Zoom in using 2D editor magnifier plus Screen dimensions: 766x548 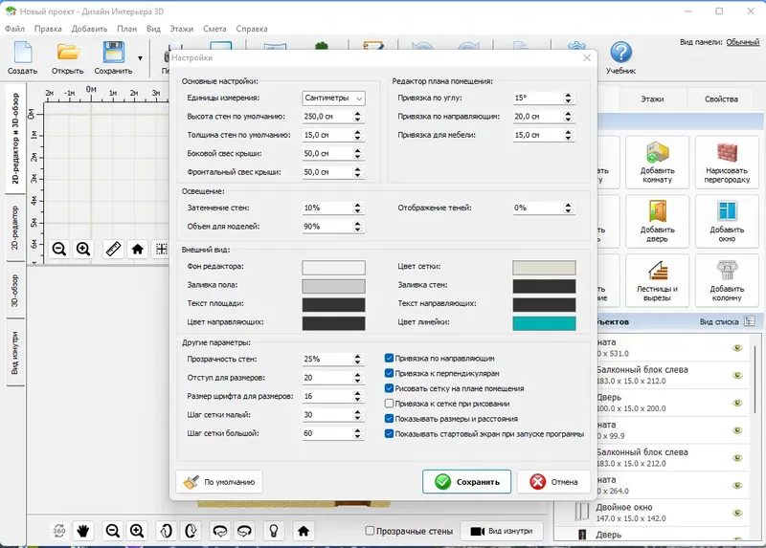click(x=83, y=250)
